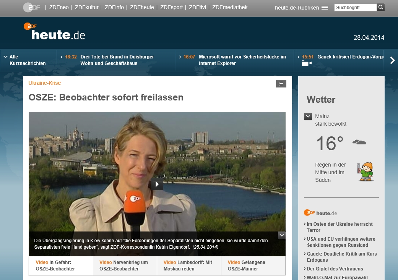Open the headline OSZE: Beobachter sofort freilassen
Screen dimensions: 398x280
pyautogui.click(x=106, y=97)
